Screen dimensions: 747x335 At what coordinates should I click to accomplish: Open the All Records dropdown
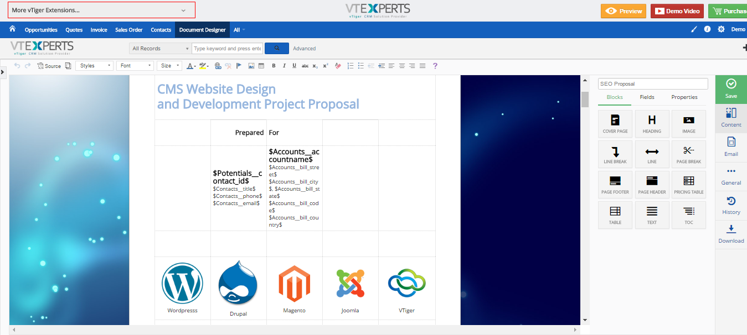pyautogui.click(x=161, y=49)
